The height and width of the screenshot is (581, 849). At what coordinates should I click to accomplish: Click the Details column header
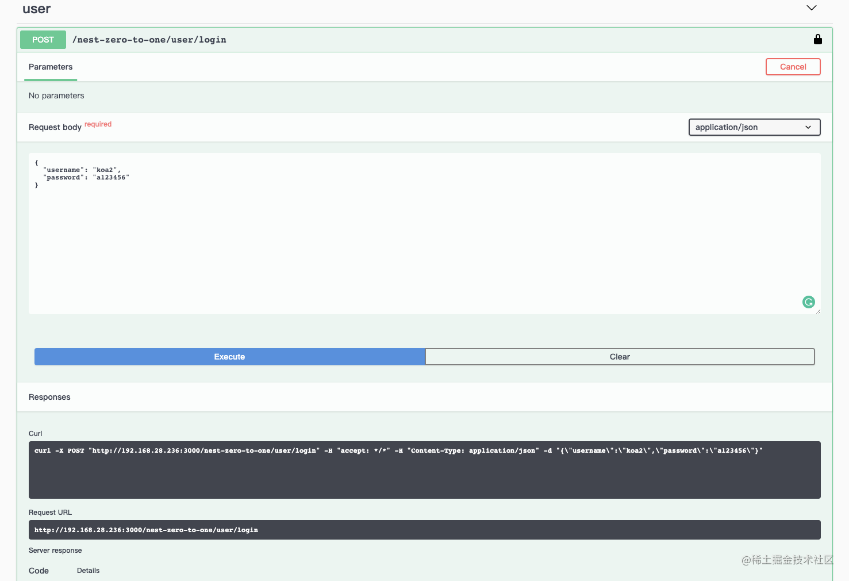pos(88,571)
